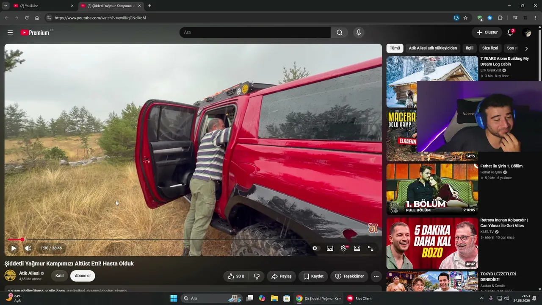Screen dimensions: 542x305
Task: Dislike this video
Action: [257, 276]
